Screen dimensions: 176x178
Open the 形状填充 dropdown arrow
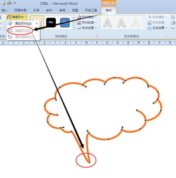(x=96, y=17)
